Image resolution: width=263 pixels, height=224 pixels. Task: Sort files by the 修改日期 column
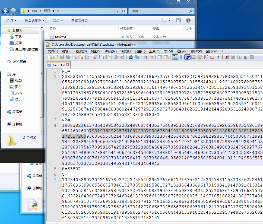pyautogui.click(x=127, y=29)
